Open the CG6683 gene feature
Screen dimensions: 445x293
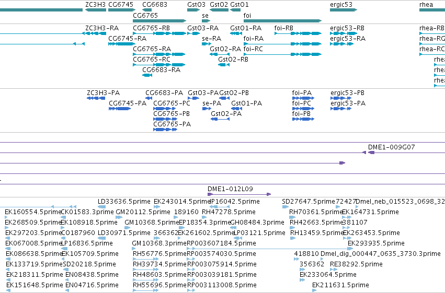click(x=147, y=10)
